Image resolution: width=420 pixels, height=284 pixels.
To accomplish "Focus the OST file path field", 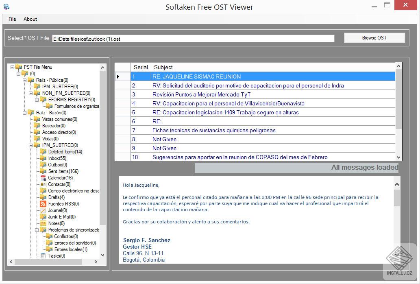I will 193,39.
